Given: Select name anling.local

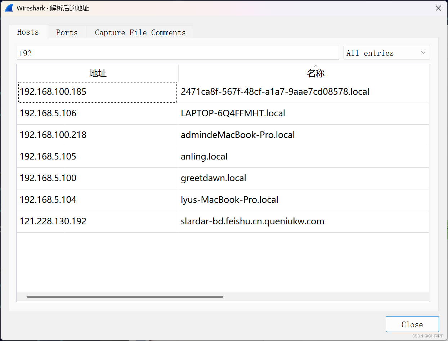Looking at the screenshot, I should pyautogui.click(x=304, y=157).
